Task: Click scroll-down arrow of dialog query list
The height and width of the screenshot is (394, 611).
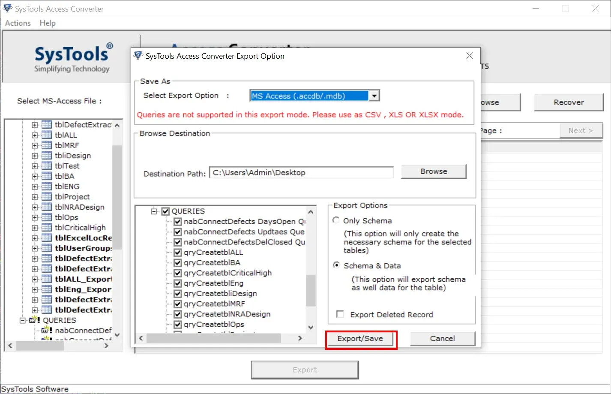Action: click(311, 328)
